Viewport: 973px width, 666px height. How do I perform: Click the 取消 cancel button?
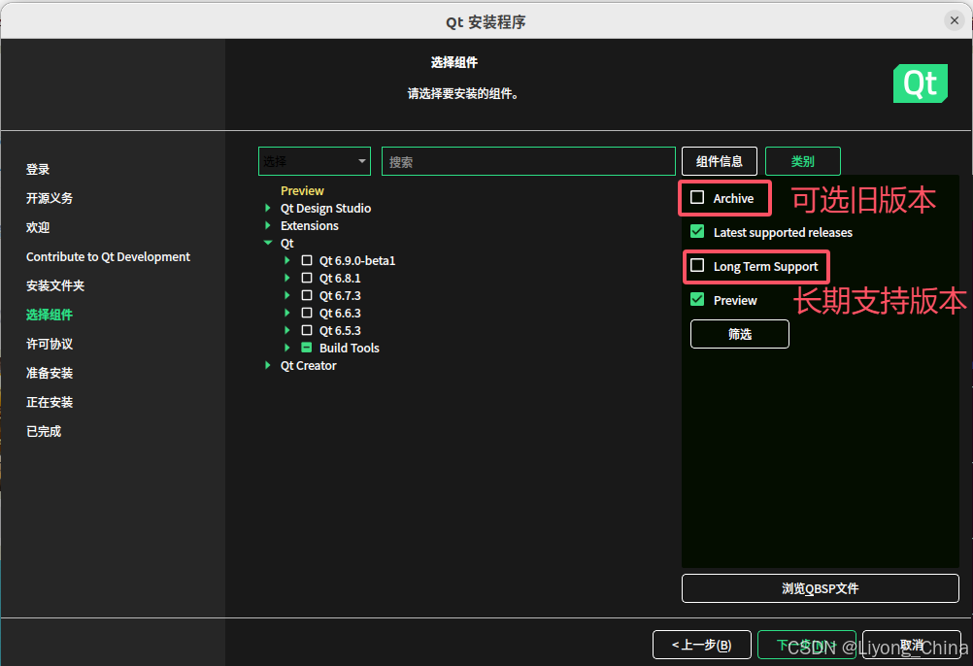pyautogui.click(x=912, y=645)
